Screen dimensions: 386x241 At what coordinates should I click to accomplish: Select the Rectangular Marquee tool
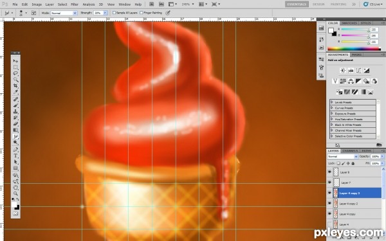[15, 67]
